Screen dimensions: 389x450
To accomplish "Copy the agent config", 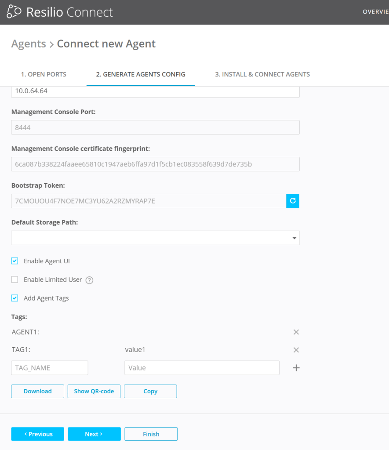I will (150, 391).
